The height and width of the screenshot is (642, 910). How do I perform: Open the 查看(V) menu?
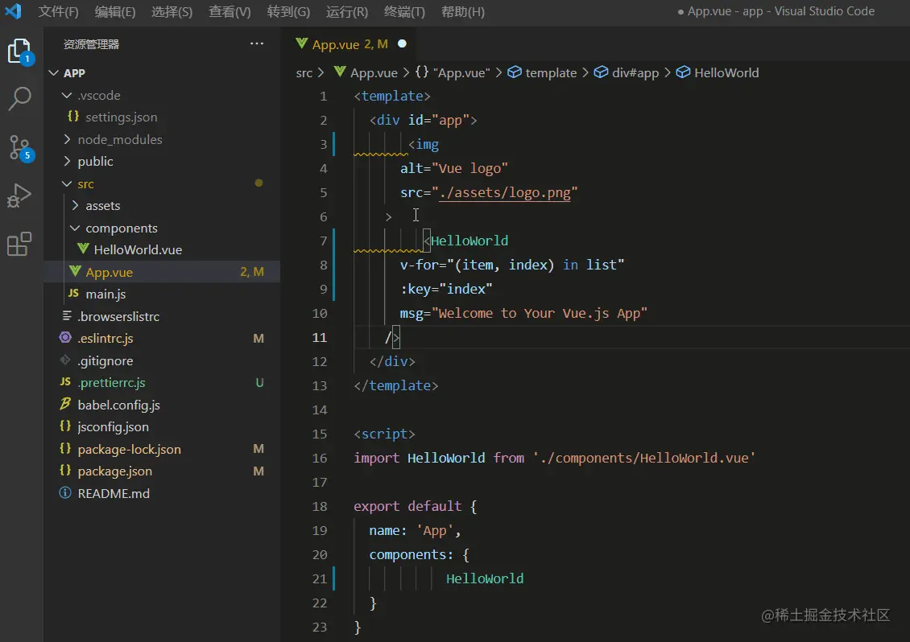230,11
